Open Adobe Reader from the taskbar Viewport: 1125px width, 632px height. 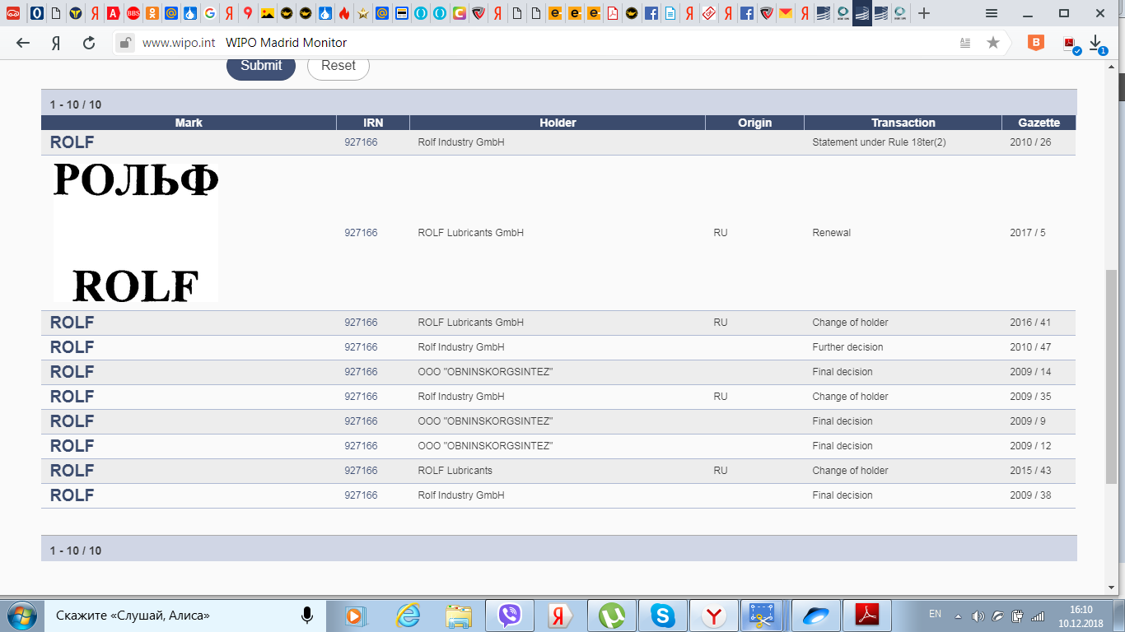(867, 616)
